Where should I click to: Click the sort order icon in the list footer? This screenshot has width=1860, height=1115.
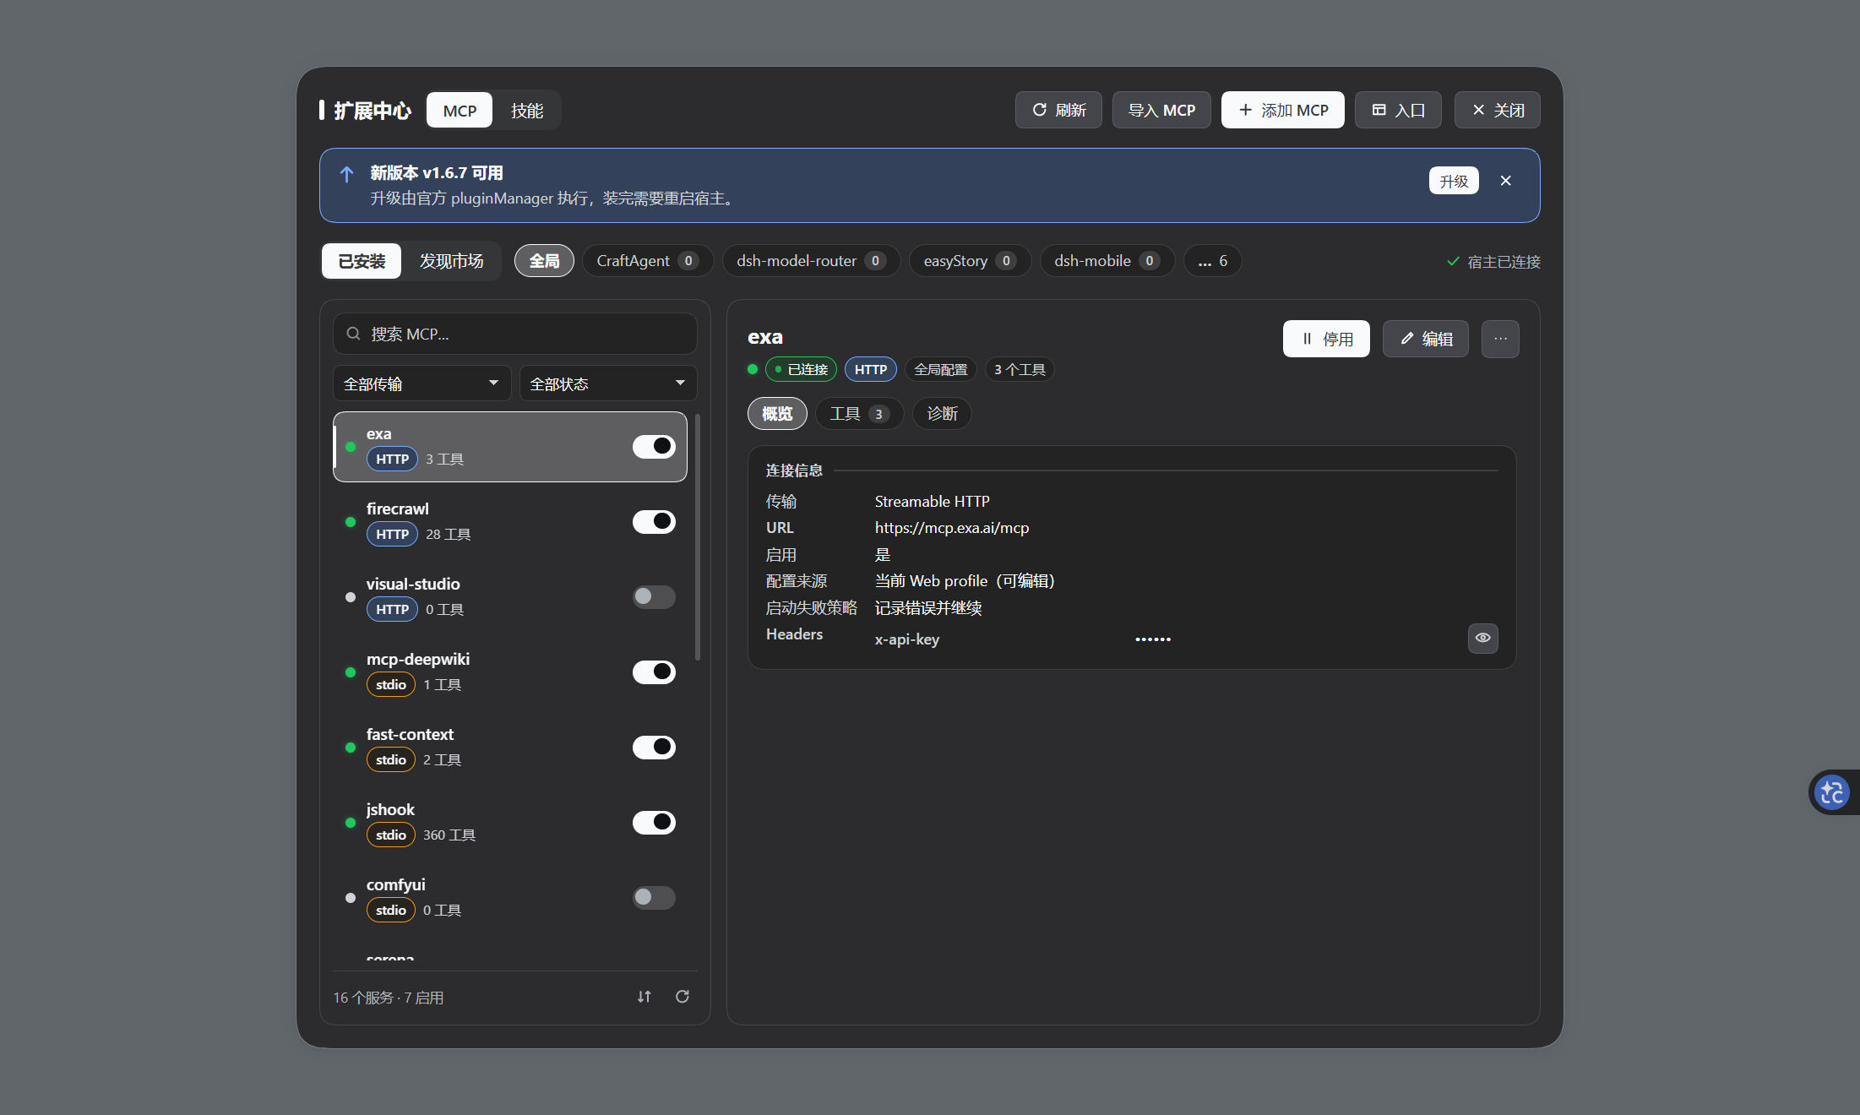[644, 997]
